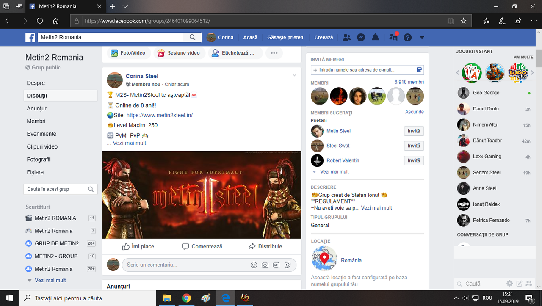Open the metin2steel.in website link
The width and height of the screenshot is (542, 306).
(160, 115)
